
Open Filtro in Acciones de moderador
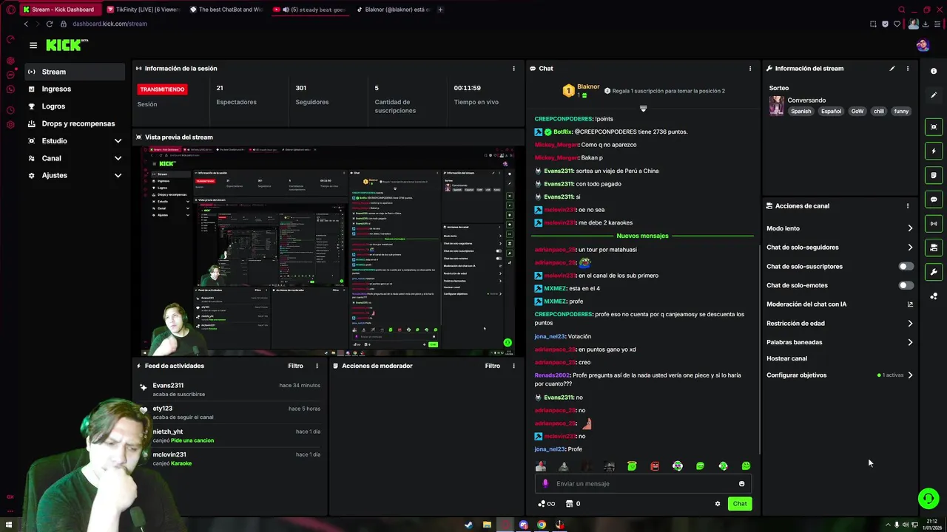[492, 366]
